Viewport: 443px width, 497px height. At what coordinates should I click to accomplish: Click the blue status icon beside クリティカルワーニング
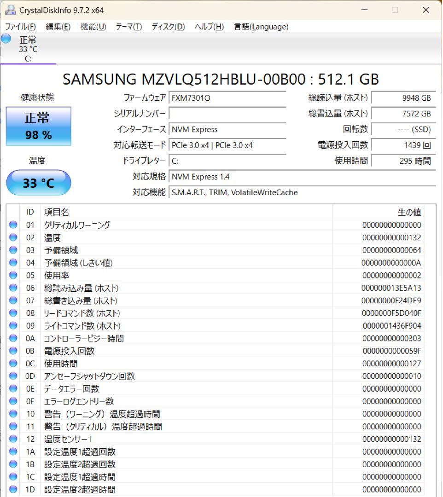pyautogui.click(x=13, y=225)
